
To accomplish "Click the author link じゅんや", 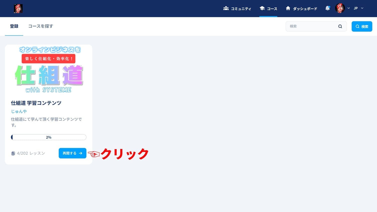I will click(19, 111).
